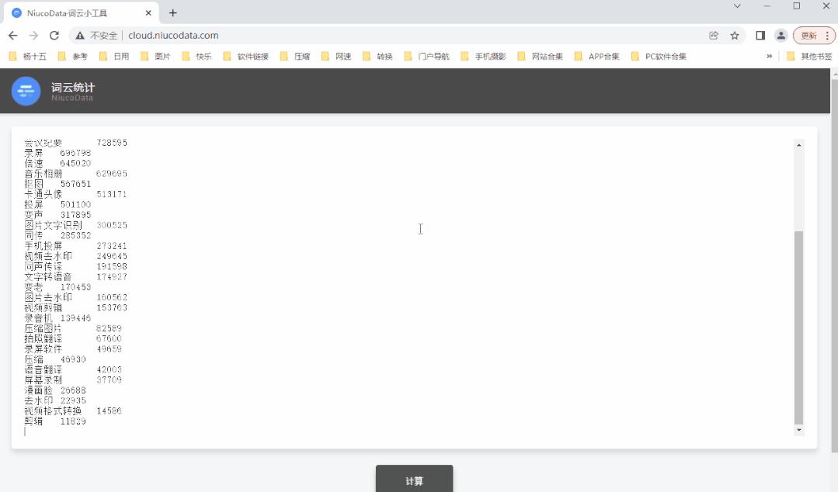Screen dimensions: 838x492
Task: Open the user profile avatar icon
Action: pos(781,35)
